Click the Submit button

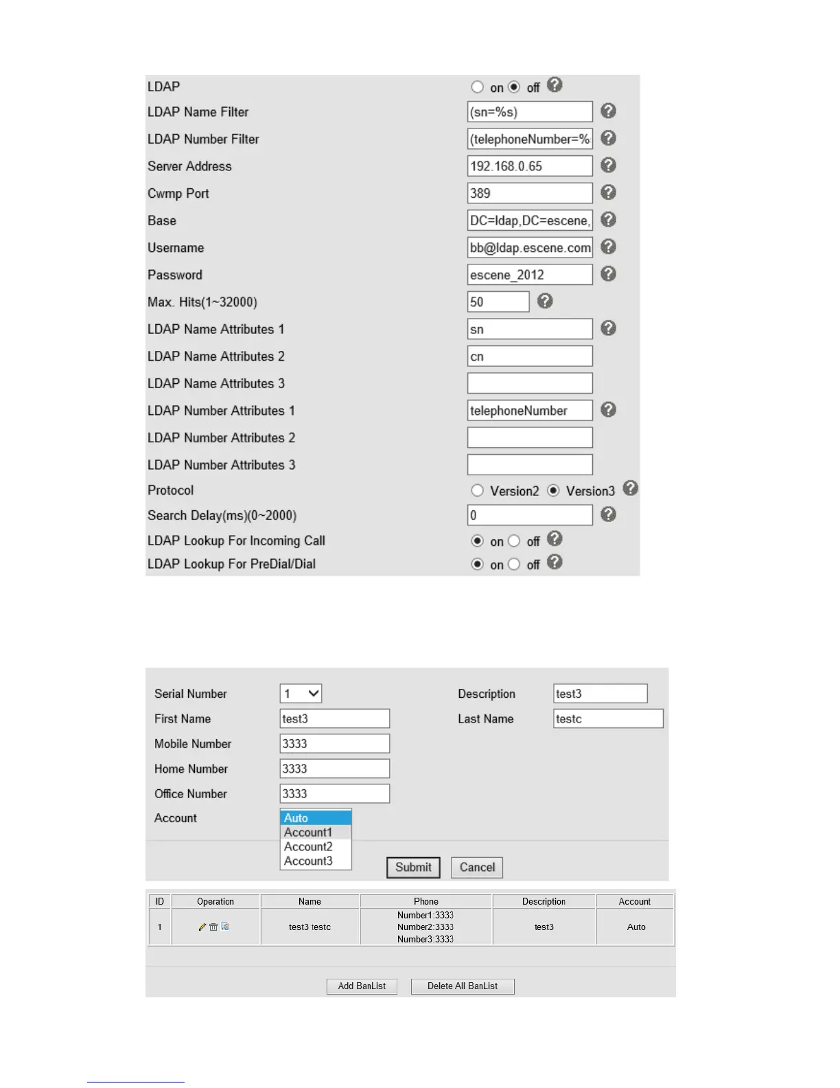tap(413, 868)
